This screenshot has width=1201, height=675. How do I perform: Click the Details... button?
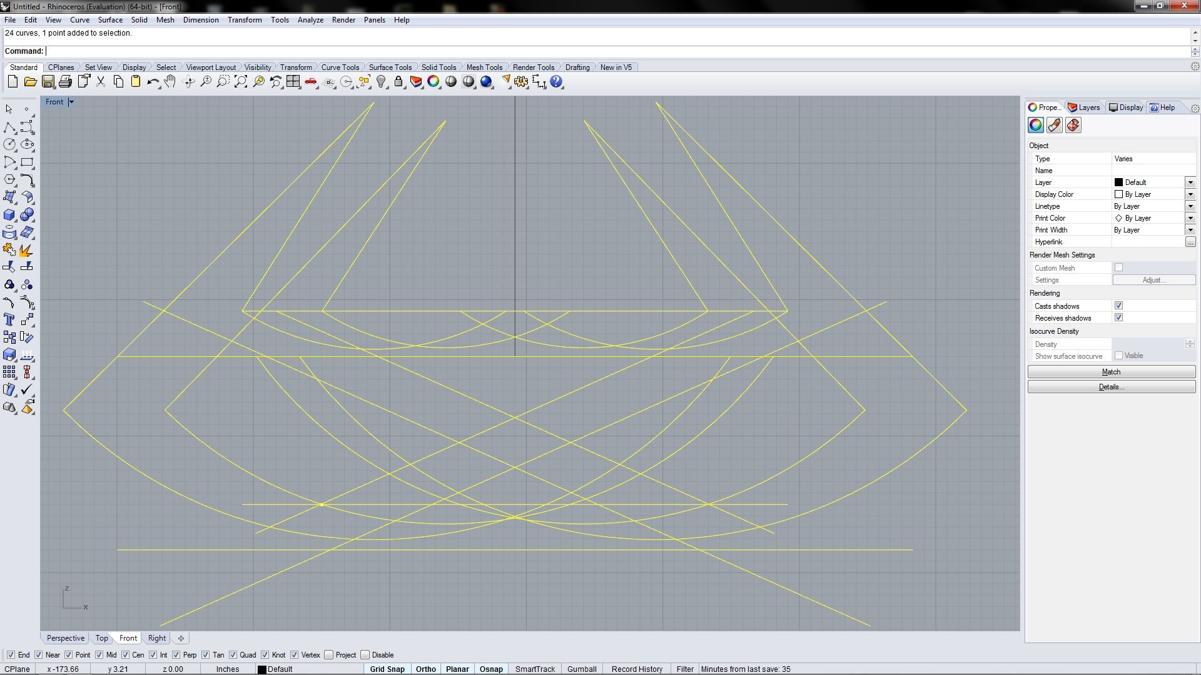(x=1111, y=387)
